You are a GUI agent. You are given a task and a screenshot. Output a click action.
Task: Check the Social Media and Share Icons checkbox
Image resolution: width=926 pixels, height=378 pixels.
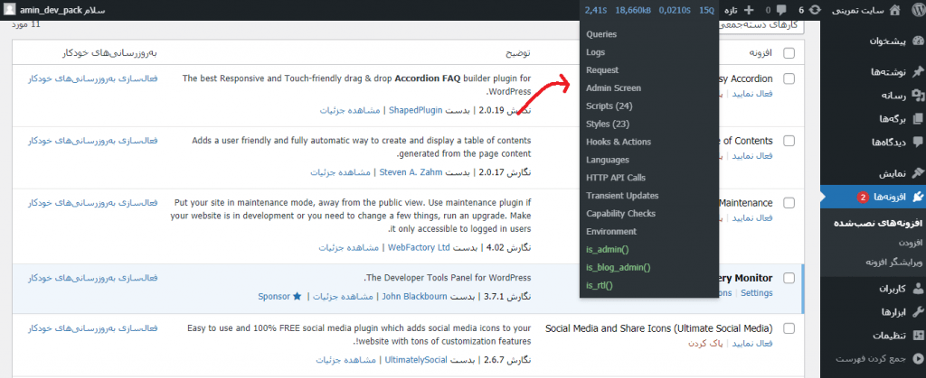pos(789,328)
